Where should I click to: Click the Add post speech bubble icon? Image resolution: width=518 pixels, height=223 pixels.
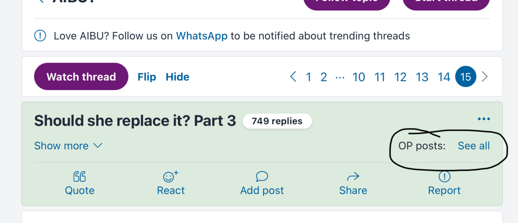coord(262,177)
